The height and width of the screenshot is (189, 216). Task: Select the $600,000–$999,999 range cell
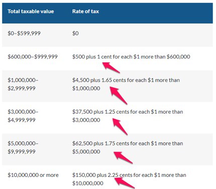click(x=33, y=57)
